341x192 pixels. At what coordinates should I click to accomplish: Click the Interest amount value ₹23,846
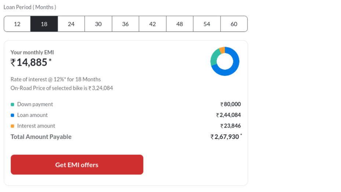[x=231, y=126]
